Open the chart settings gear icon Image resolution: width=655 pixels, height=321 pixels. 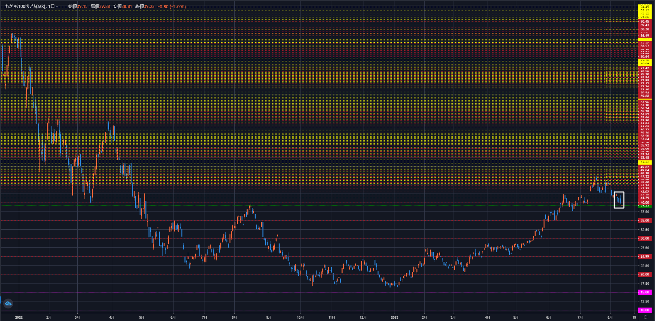[645, 317]
